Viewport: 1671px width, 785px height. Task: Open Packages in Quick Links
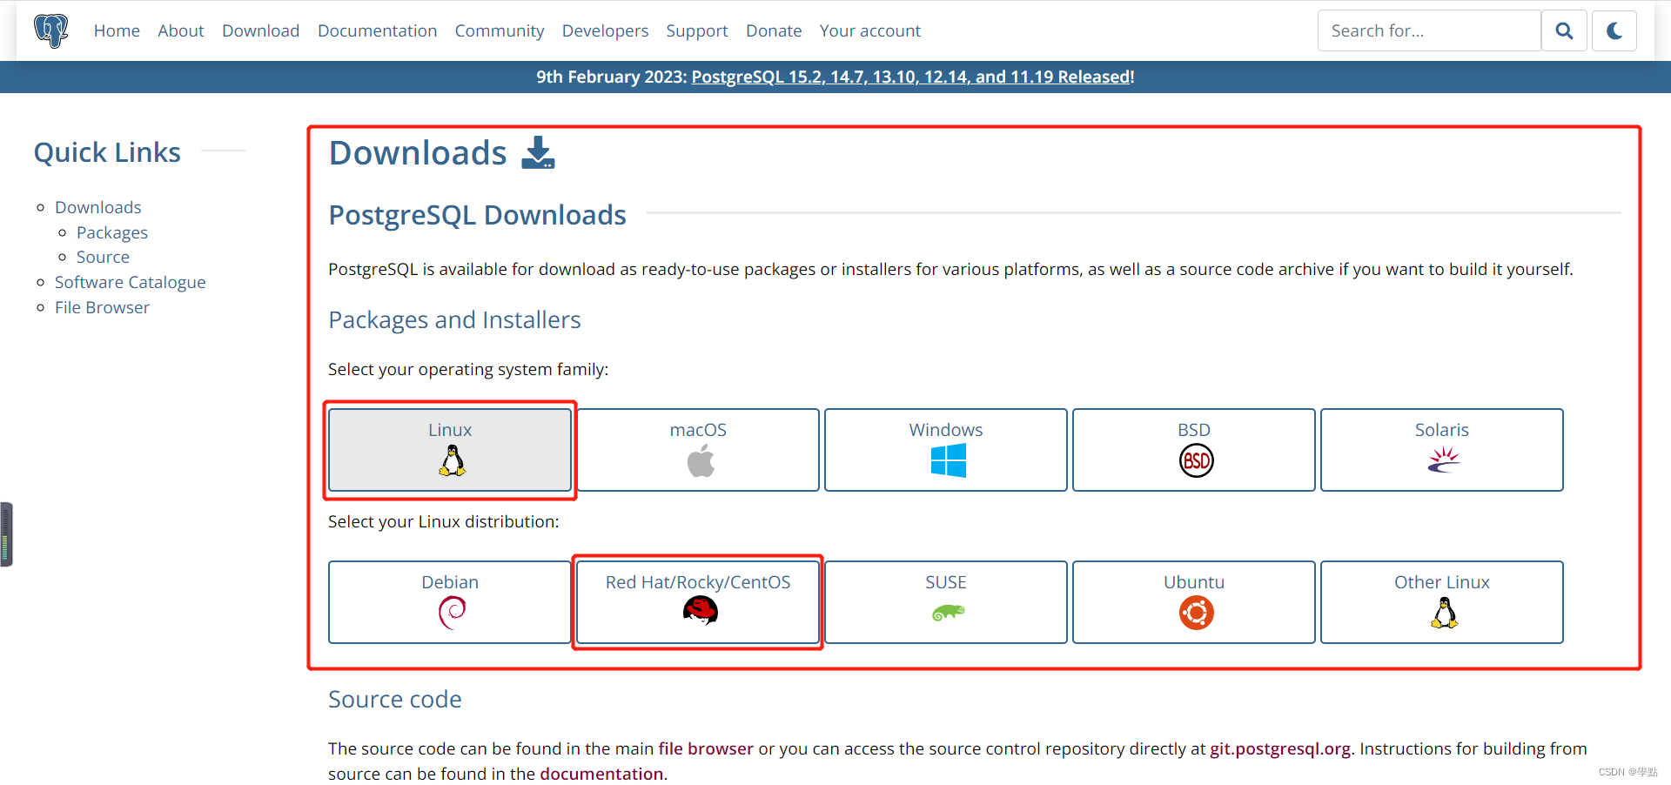pos(112,232)
